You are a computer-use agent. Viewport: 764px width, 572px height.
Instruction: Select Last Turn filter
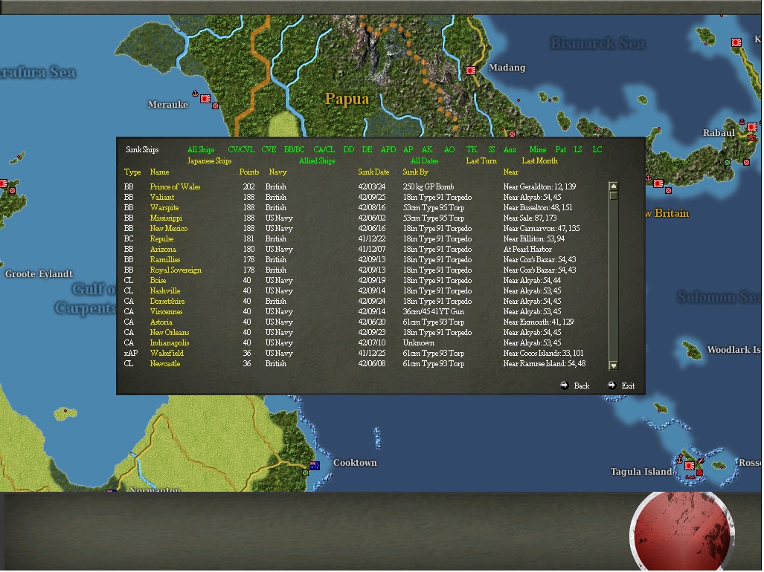pyautogui.click(x=481, y=160)
